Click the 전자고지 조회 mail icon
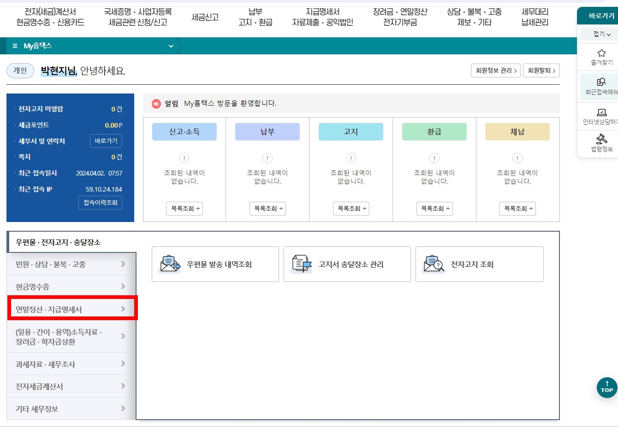The height and width of the screenshot is (427, 618). coord(433,264)
